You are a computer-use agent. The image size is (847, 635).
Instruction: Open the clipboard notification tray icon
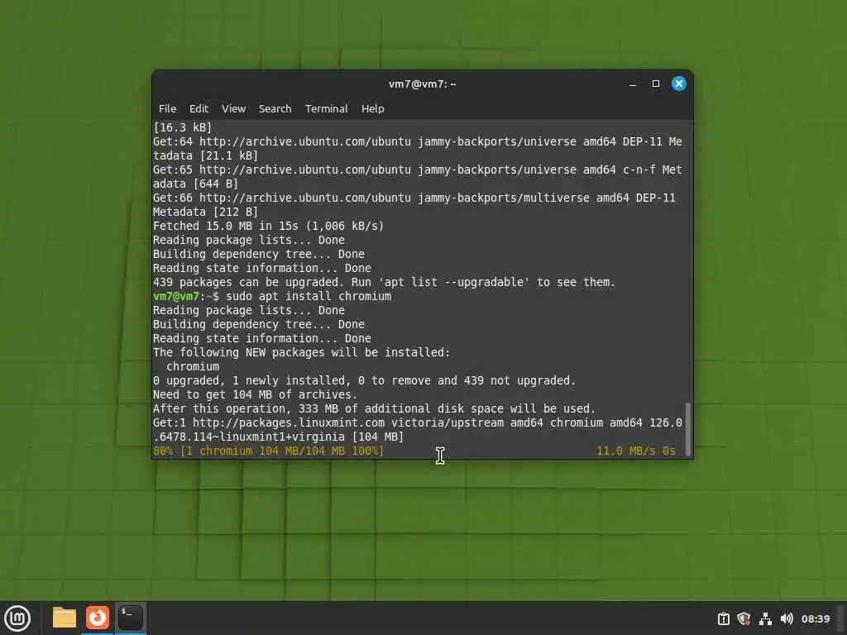point(723,618)
